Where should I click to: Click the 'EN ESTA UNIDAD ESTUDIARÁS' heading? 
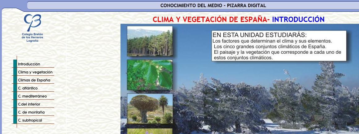260,35
